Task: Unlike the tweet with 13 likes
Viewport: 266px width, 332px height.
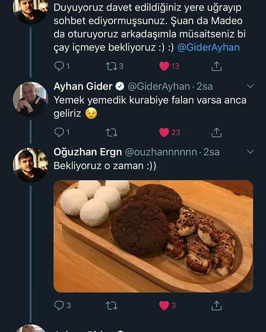Action: [x=164, y=66]
